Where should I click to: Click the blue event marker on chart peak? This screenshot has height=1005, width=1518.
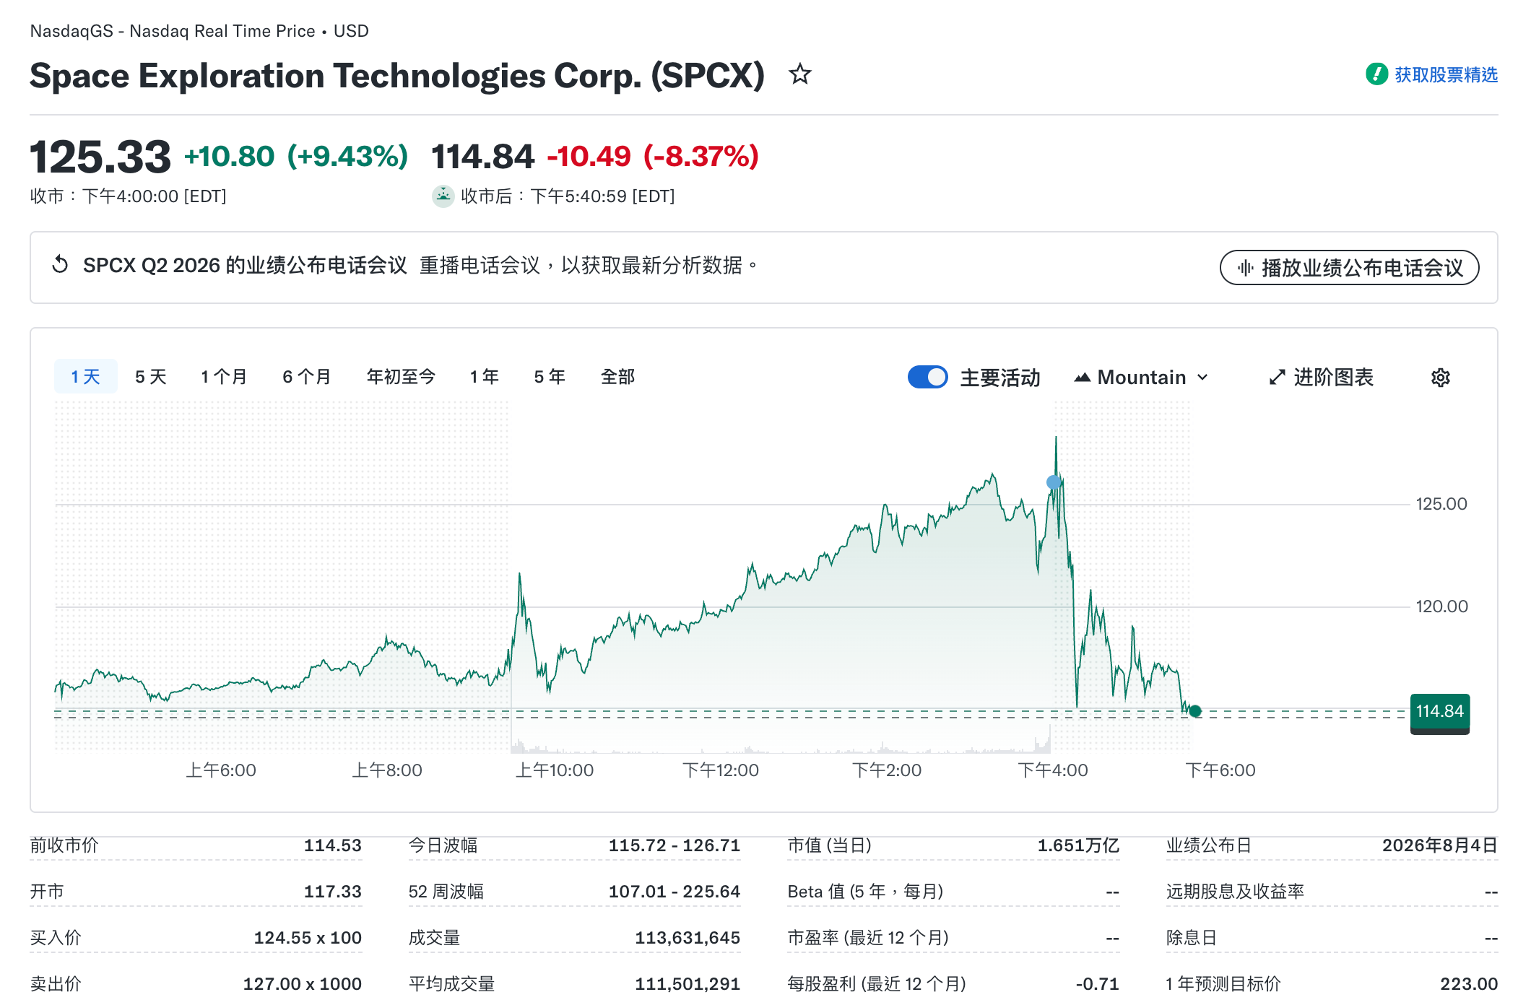1054,482
